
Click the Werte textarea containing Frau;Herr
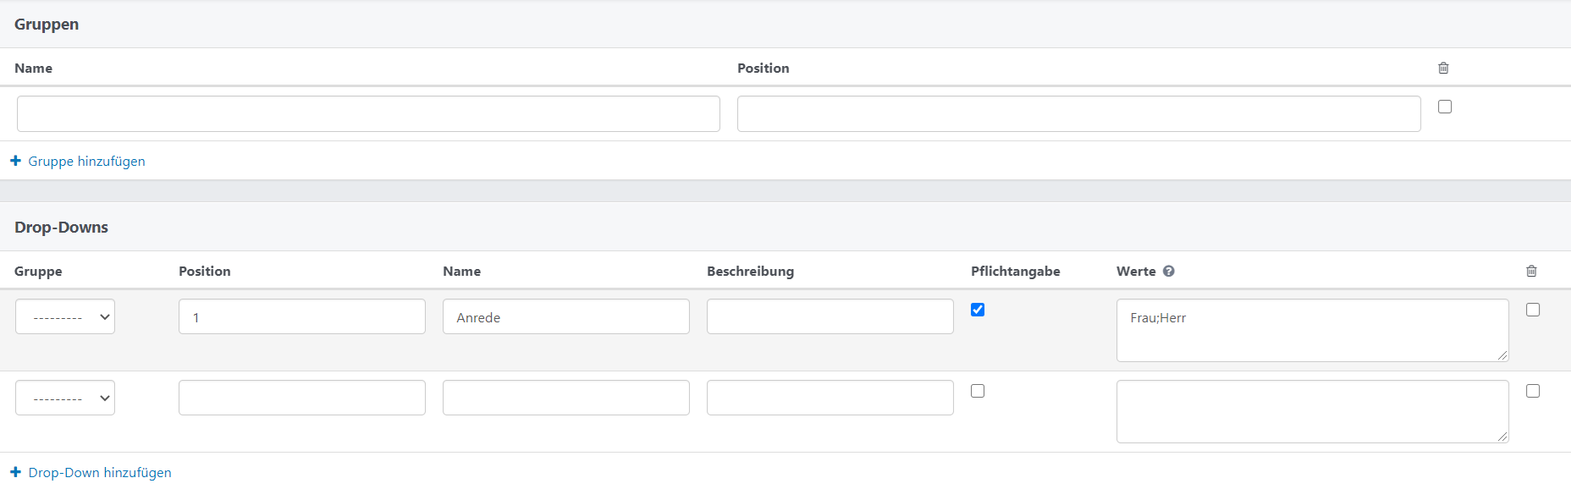1313,330
